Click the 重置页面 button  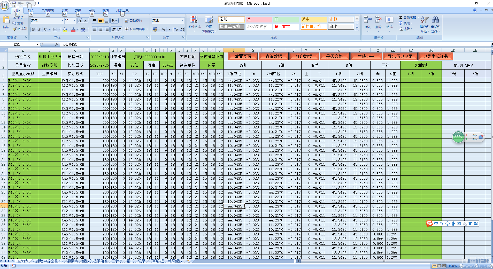pyautogui.click(x=243, y=56)
